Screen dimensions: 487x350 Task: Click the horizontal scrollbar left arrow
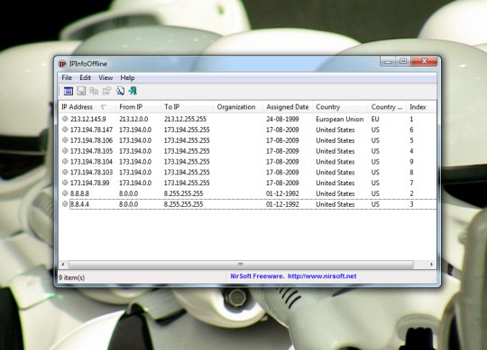pyautogui.click(x=63, y=265)
